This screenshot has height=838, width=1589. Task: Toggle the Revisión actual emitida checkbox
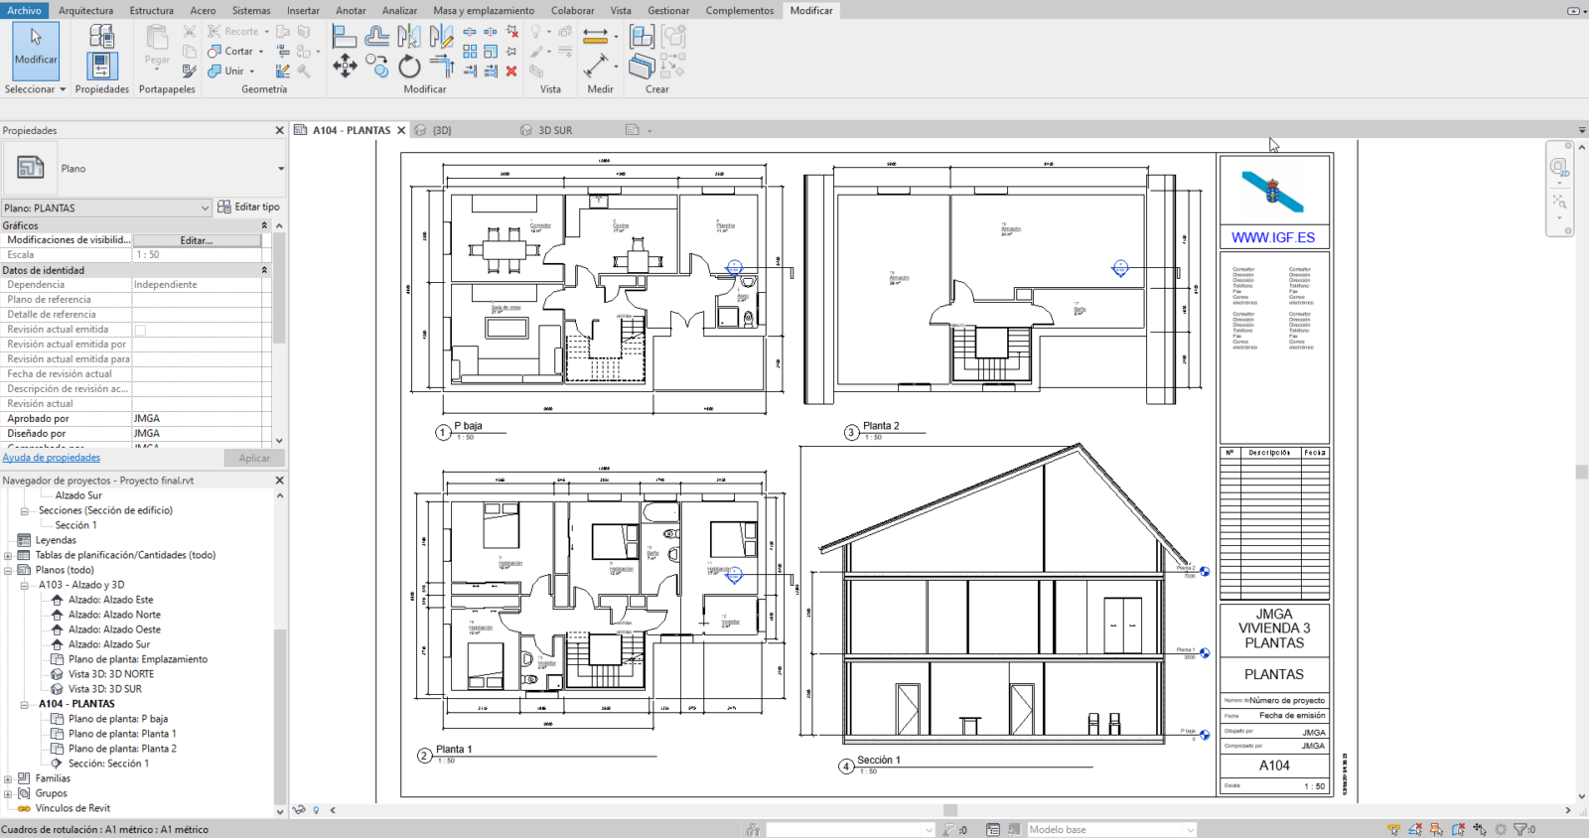(140, 330)
